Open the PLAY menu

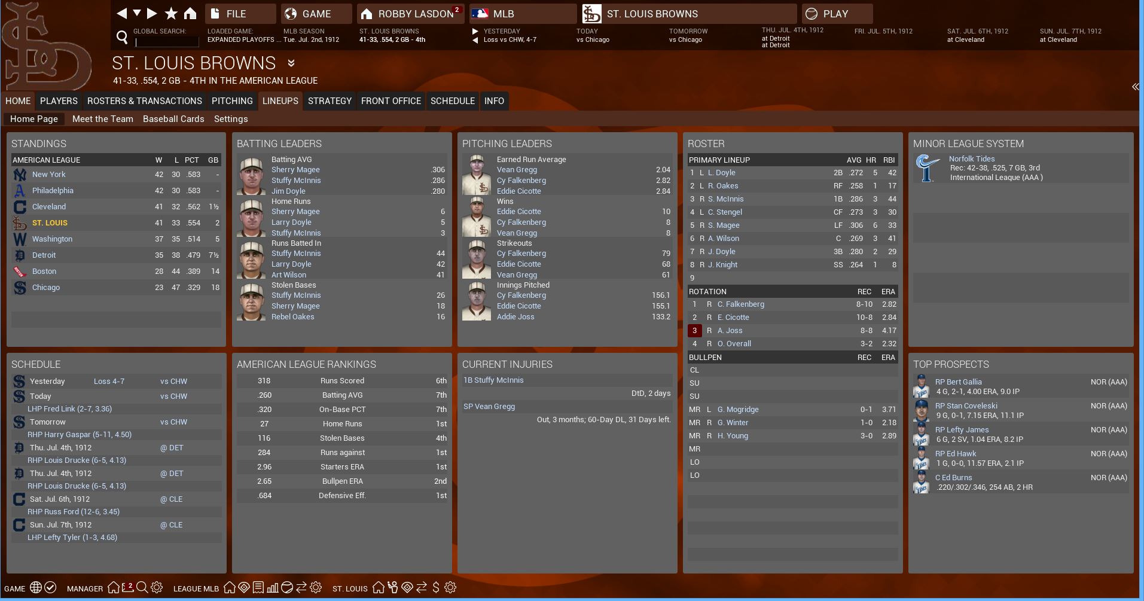[x=837, y=14]
